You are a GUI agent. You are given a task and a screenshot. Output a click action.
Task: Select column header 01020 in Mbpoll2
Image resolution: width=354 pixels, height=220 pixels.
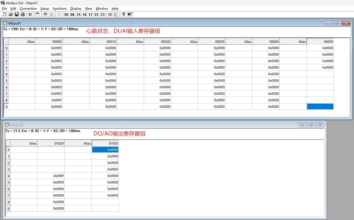[51, 143]
